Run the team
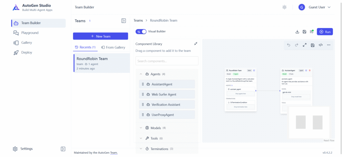The height and width of the screenshot is (157, 342). pyautogui.click(x=325, y=32)
